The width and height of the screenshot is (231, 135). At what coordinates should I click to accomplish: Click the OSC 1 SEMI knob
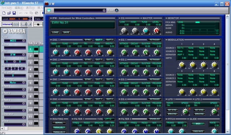pyautogui.click(x=56, y=52)
